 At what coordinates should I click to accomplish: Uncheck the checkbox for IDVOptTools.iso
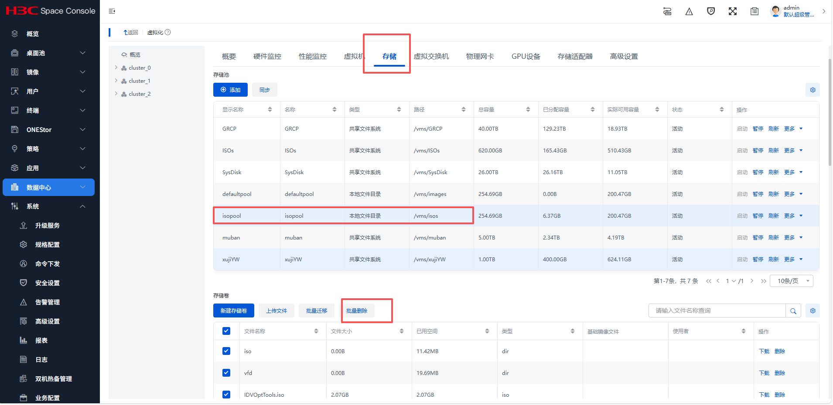(x=226, y=395)
